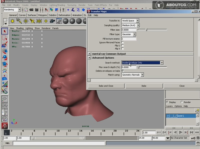Switch to four view layout

click(x=5, y=105)
